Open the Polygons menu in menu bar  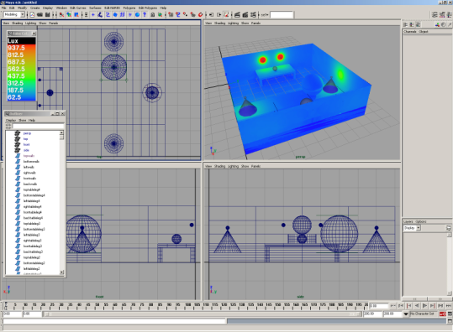pos(129,8)
